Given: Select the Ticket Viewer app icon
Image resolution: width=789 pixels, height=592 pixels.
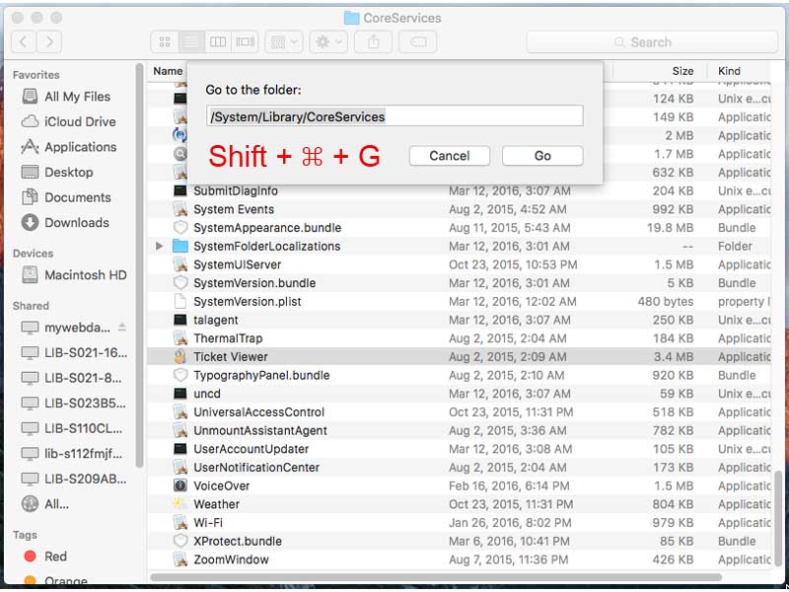Looking at the screenshot, I should (180, 357).
